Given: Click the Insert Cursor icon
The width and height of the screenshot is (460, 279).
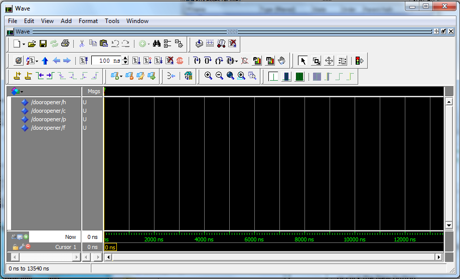Looking at the screenshot, I should (18, 76).
